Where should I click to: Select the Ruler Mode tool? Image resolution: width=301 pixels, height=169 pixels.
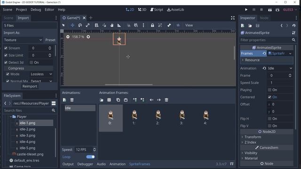pos(119,25)
